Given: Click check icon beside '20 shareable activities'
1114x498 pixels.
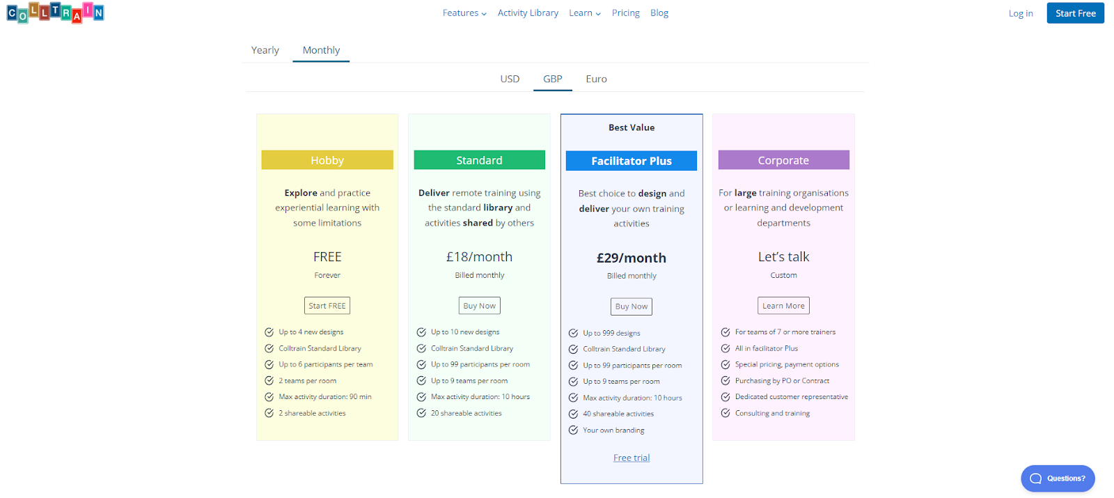Looking at the screenshot, I should 421,413.
